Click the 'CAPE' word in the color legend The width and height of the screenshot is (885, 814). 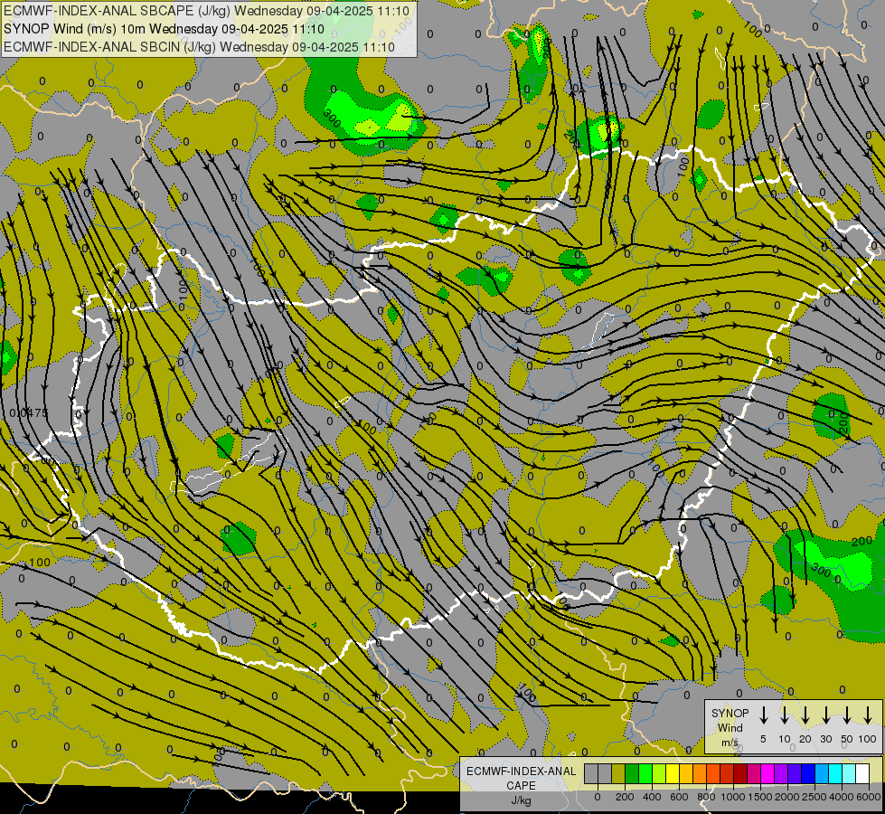click(521, 786)
